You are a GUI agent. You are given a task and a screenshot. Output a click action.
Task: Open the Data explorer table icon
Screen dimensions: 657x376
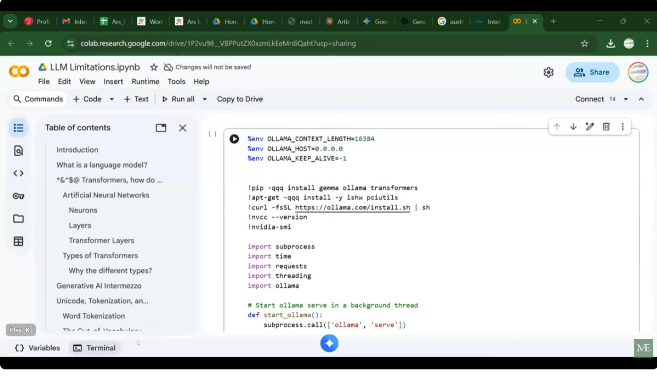[18, 241]
